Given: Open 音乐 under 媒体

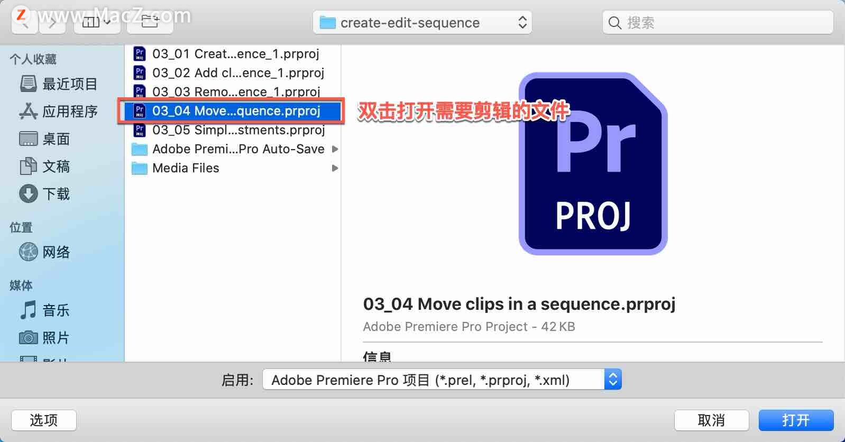Looking at the screenshot, I should 44,310.
